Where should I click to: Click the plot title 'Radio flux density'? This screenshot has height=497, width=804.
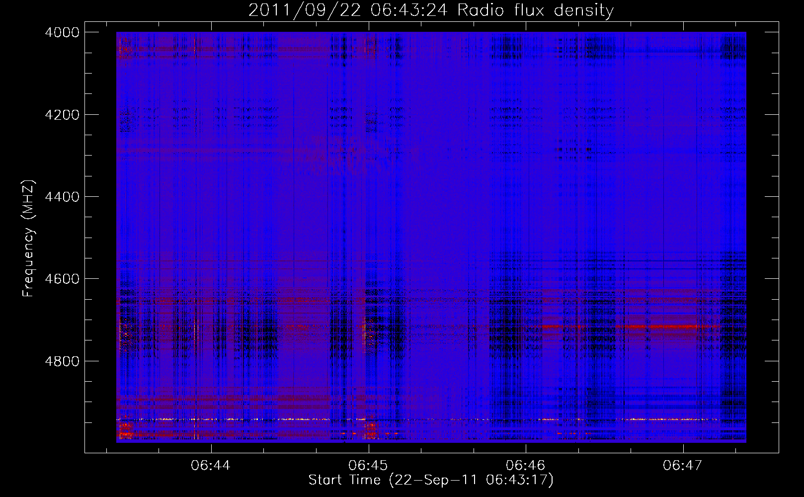[535, 10]
